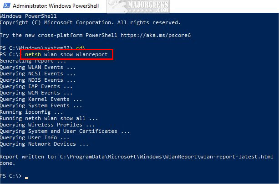Screen dimensions: 279x184
Task: Click the Querying Network Devices line
Action: tap(44, 144)
